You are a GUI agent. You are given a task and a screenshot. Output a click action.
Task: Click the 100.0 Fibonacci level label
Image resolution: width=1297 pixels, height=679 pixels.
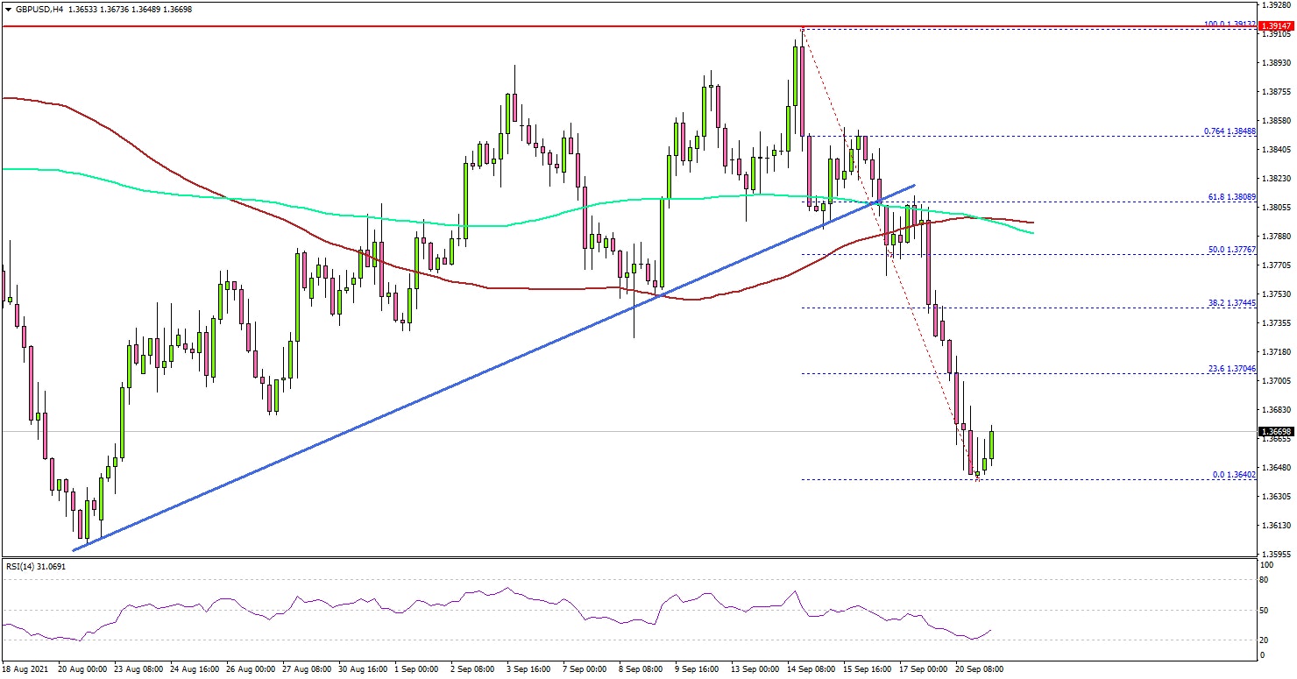pyautogui.click(x=1228, y=25)
